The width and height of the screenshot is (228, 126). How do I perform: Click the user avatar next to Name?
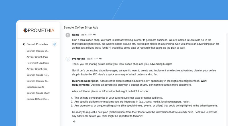68,35
